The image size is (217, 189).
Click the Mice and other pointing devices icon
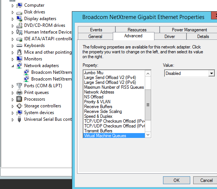pyautogui.click(x=19, y=52)
